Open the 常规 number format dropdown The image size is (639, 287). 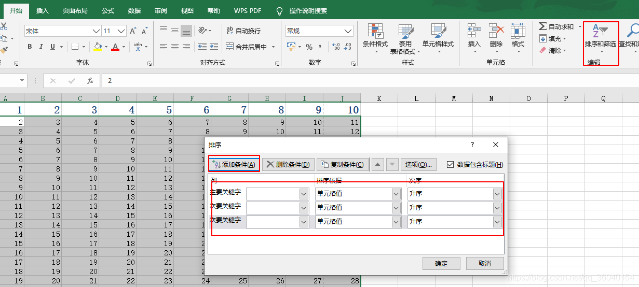pos(348,31)
